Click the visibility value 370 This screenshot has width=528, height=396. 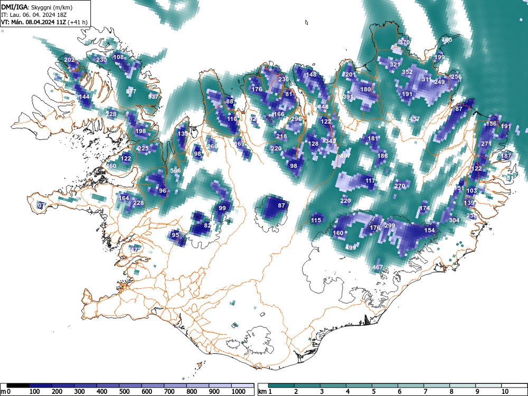[404, 42]
